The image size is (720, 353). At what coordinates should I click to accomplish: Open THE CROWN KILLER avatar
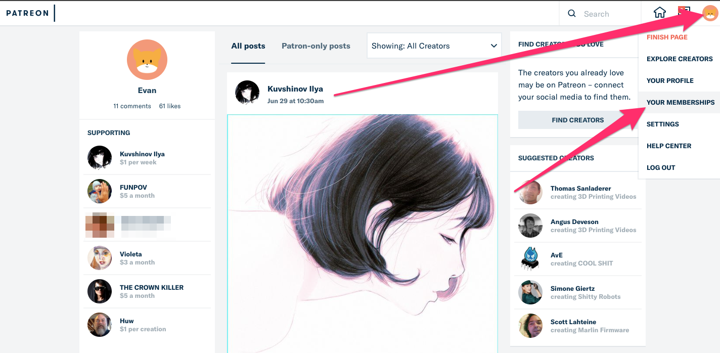[100, 291]
